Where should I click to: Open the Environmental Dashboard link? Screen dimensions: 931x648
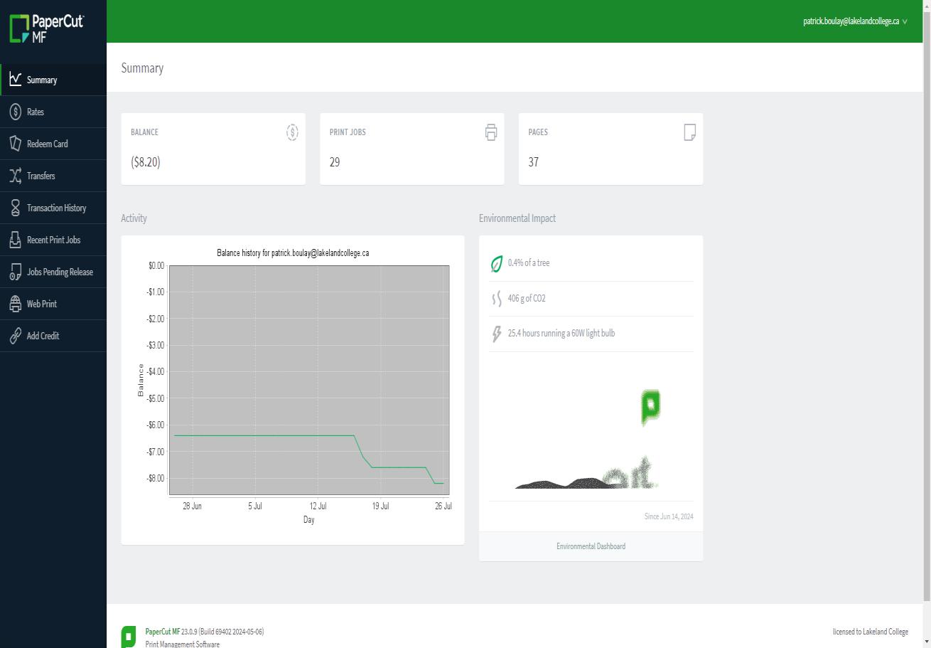point(591,546)
